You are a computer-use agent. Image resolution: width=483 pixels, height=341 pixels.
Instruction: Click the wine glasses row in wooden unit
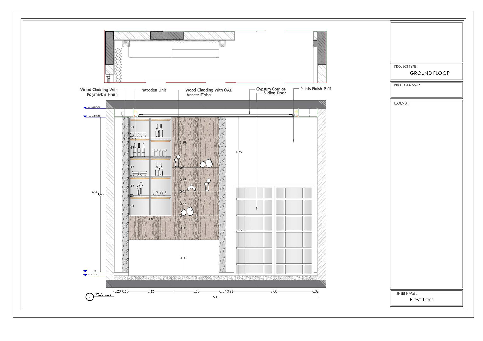coord(160,152)
